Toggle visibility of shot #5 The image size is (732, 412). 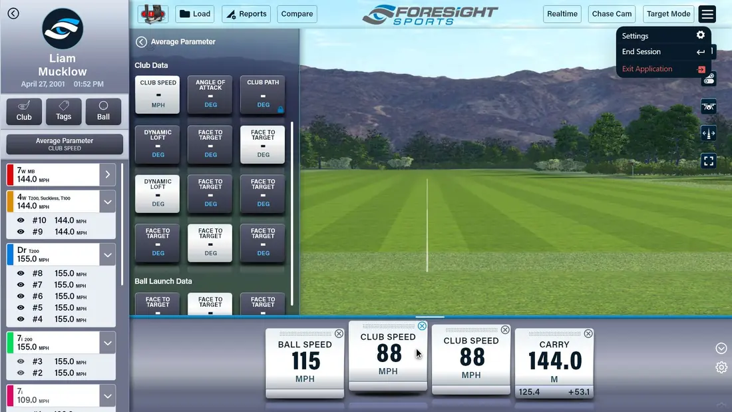coord(21,308)
